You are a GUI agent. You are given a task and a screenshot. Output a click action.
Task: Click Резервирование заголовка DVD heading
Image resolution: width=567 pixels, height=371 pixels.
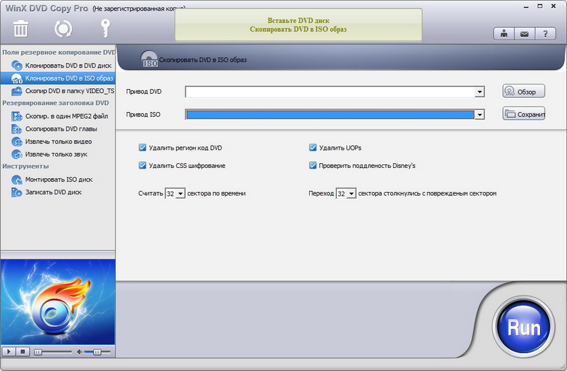point(55,103)
